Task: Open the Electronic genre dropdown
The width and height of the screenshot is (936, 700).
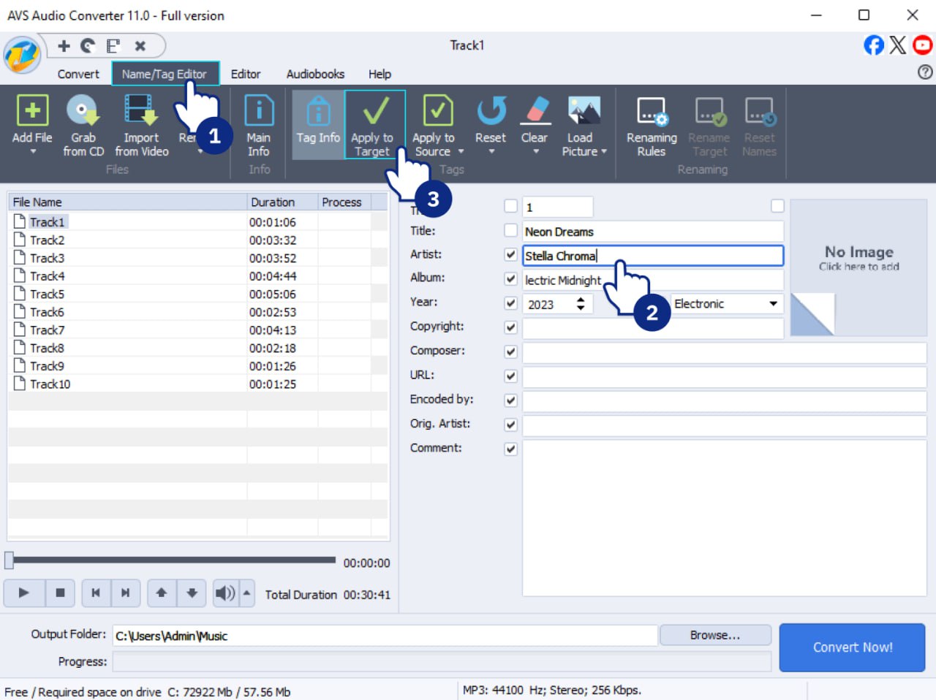Action: point(773,303)
